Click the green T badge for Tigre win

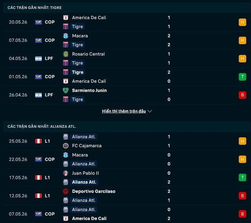(242, 77)
